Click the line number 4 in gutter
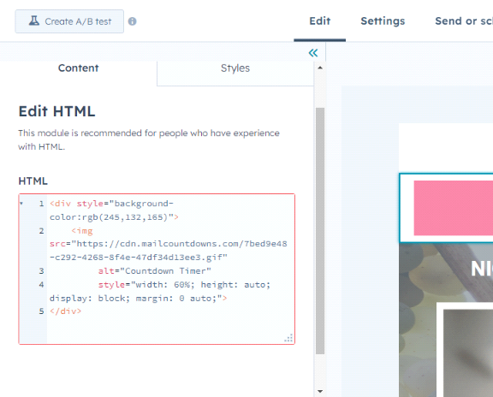Viewport: 493px width, 397px height. coord(41,285)
